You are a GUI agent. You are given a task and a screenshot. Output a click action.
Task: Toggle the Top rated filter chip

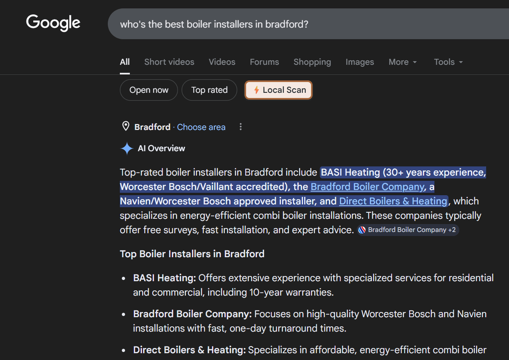tap(209, 90)
